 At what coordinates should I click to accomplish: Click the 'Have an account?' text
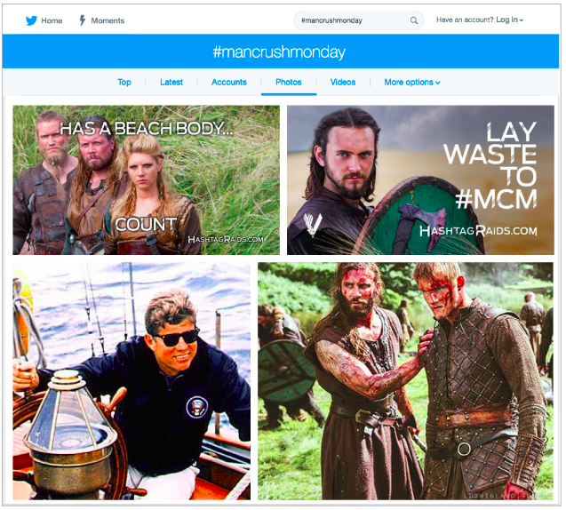tap(465, 20)
